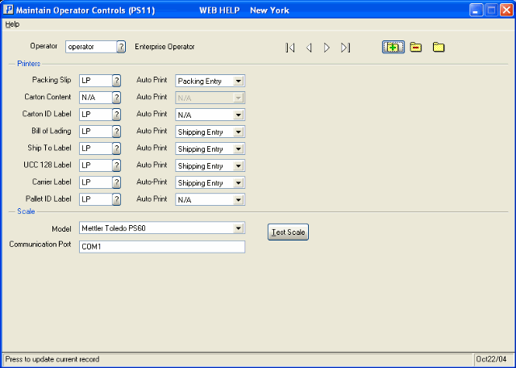Expand Packing Slip Auto Print dropdown
Screen dimensions: 516x368
click(239, 81)
